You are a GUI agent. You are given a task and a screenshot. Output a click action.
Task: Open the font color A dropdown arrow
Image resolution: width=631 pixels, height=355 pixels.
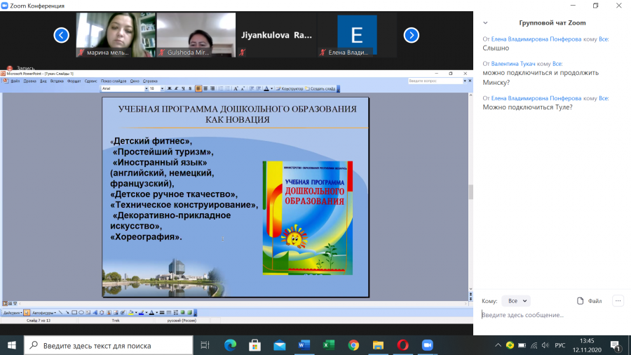[x=271, y=88]
